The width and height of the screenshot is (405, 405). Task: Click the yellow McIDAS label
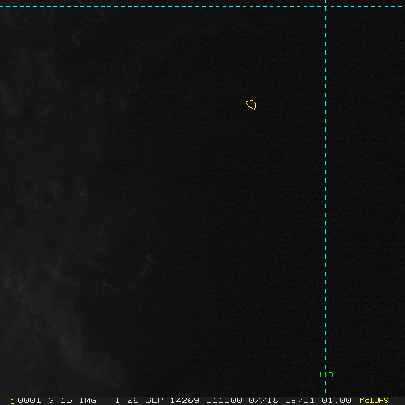point(374,400)
